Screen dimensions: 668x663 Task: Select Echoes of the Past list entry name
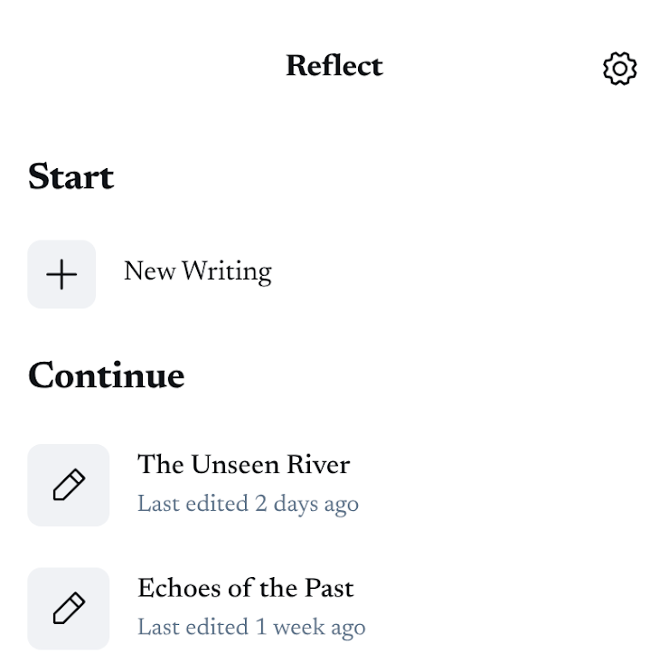tap(245, 588)
